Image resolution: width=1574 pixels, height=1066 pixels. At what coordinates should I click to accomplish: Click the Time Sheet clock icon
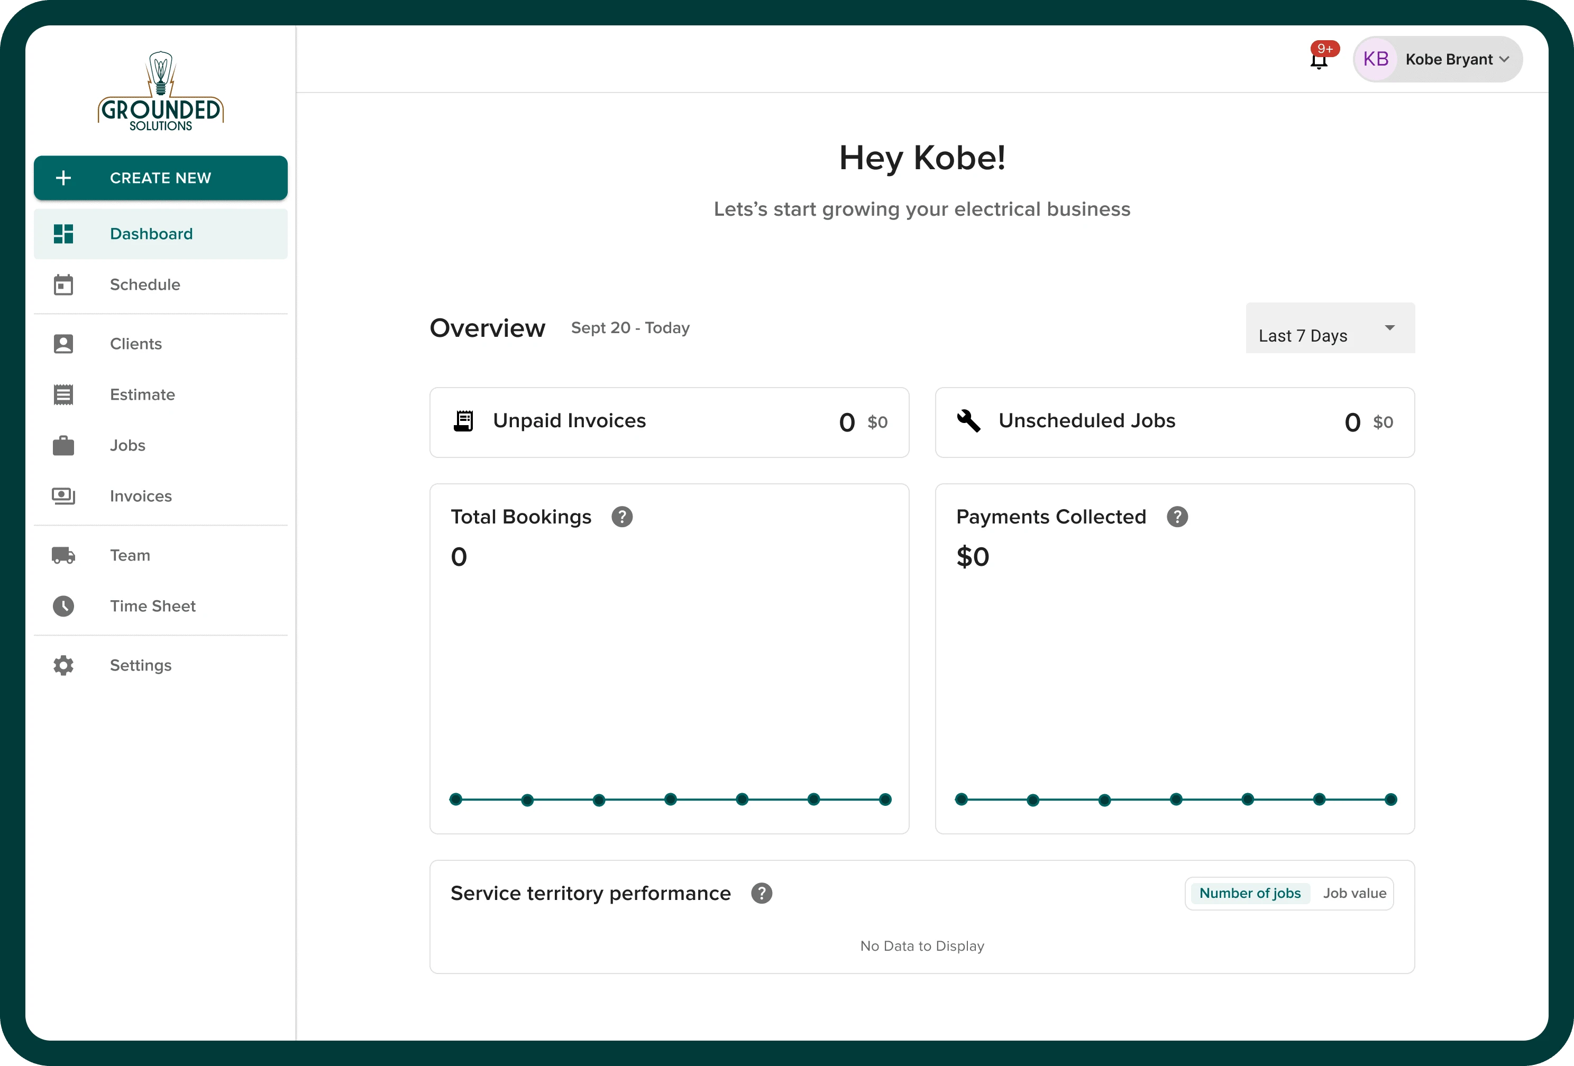[63, 606]
